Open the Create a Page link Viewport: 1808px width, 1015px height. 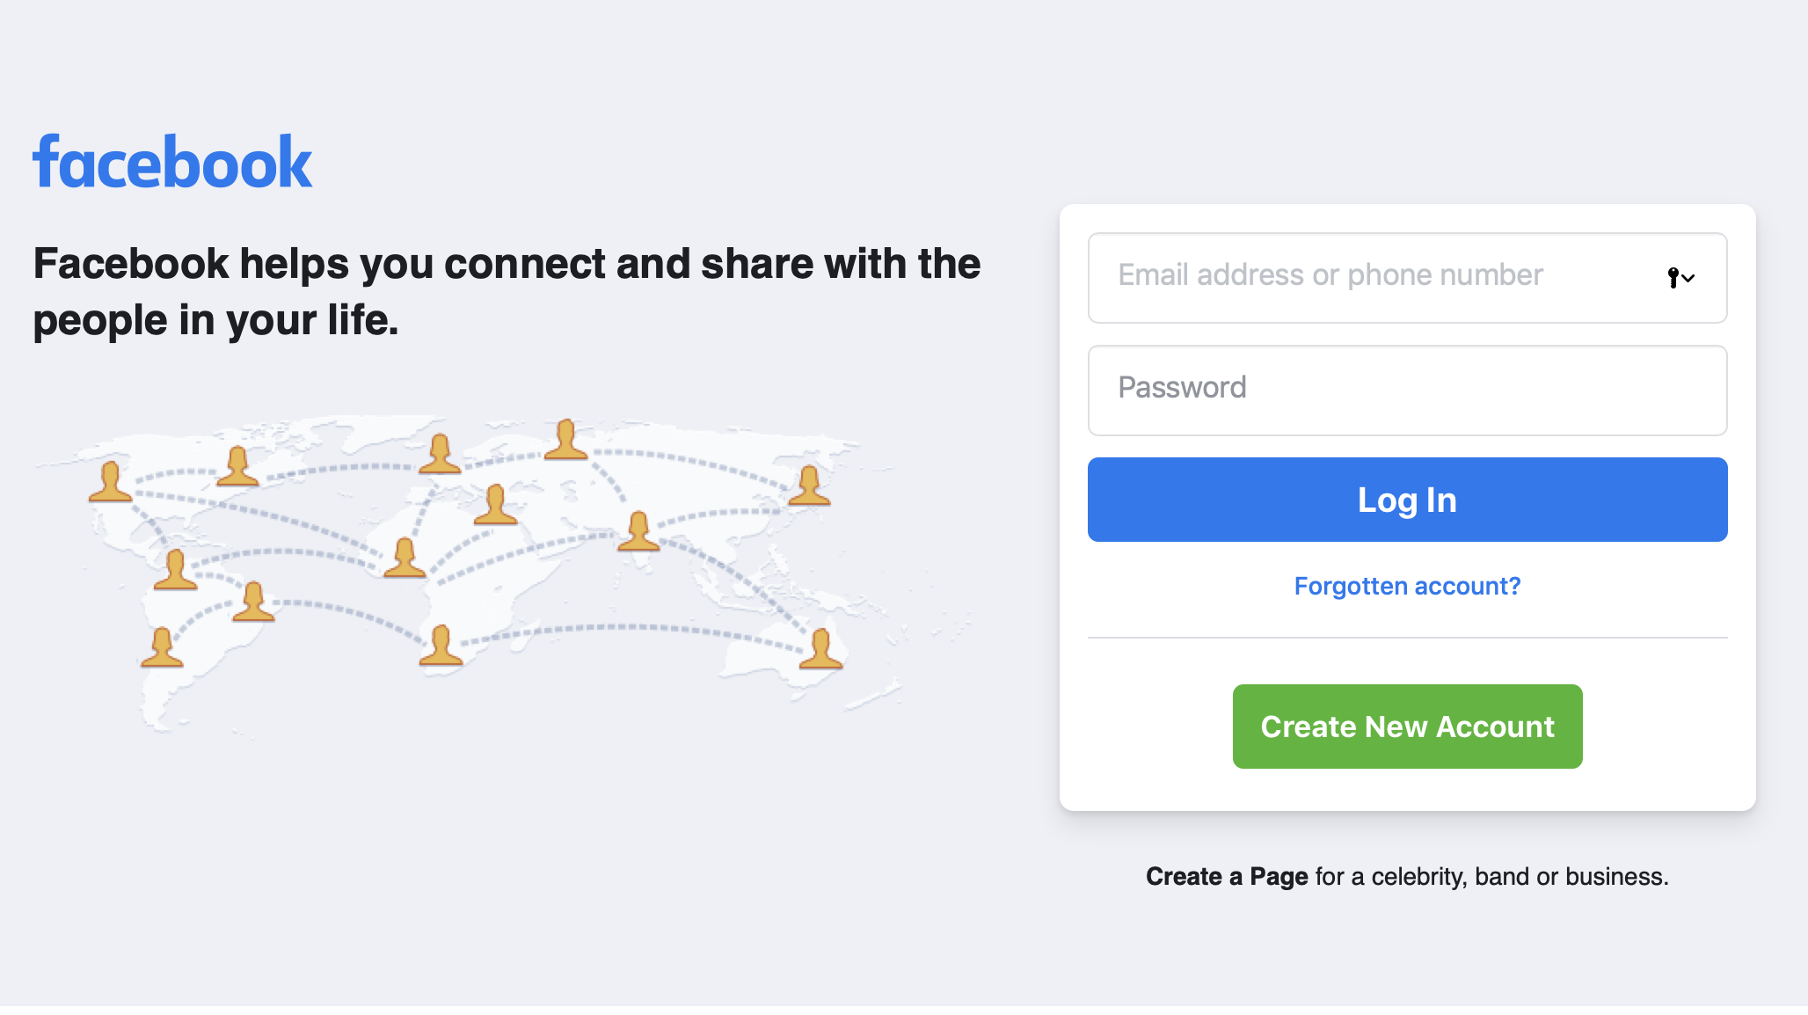pyautogui.click(x=1227, y=877)
